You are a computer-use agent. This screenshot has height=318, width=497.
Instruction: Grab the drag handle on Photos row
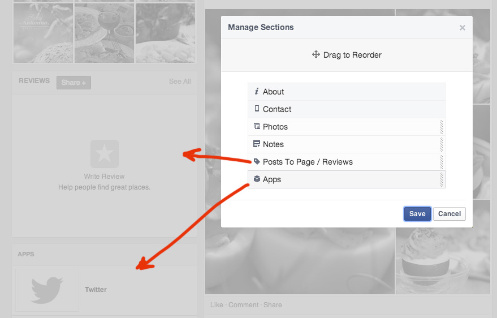click(442, 127)
